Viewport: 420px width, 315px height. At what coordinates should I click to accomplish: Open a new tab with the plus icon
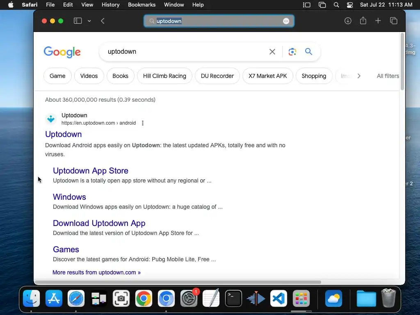coord(378,21)
